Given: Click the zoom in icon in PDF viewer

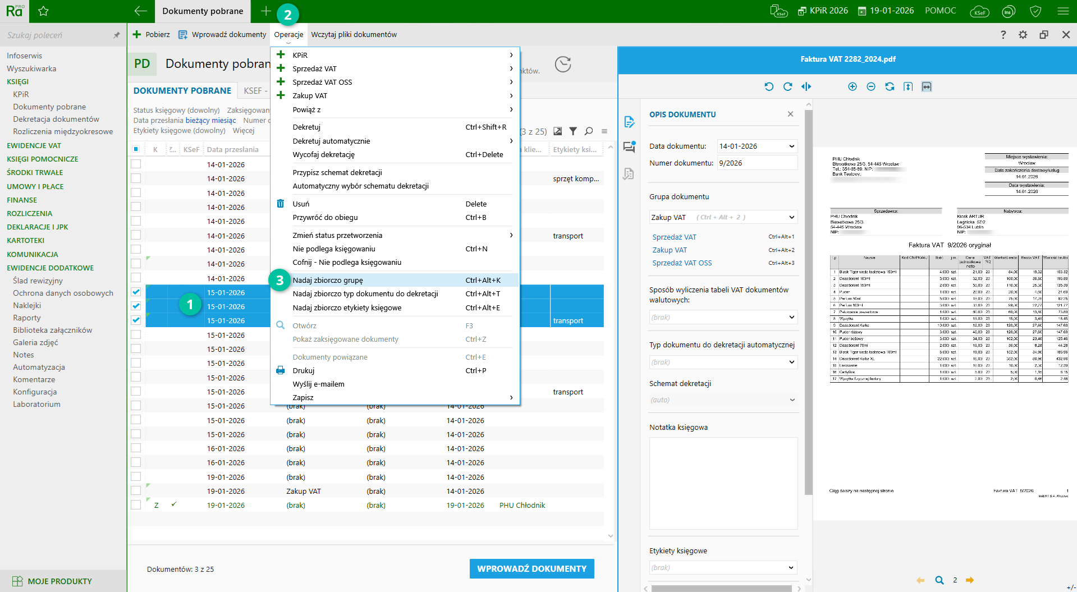Looking at the screenshot, I should tap(852, 86).
